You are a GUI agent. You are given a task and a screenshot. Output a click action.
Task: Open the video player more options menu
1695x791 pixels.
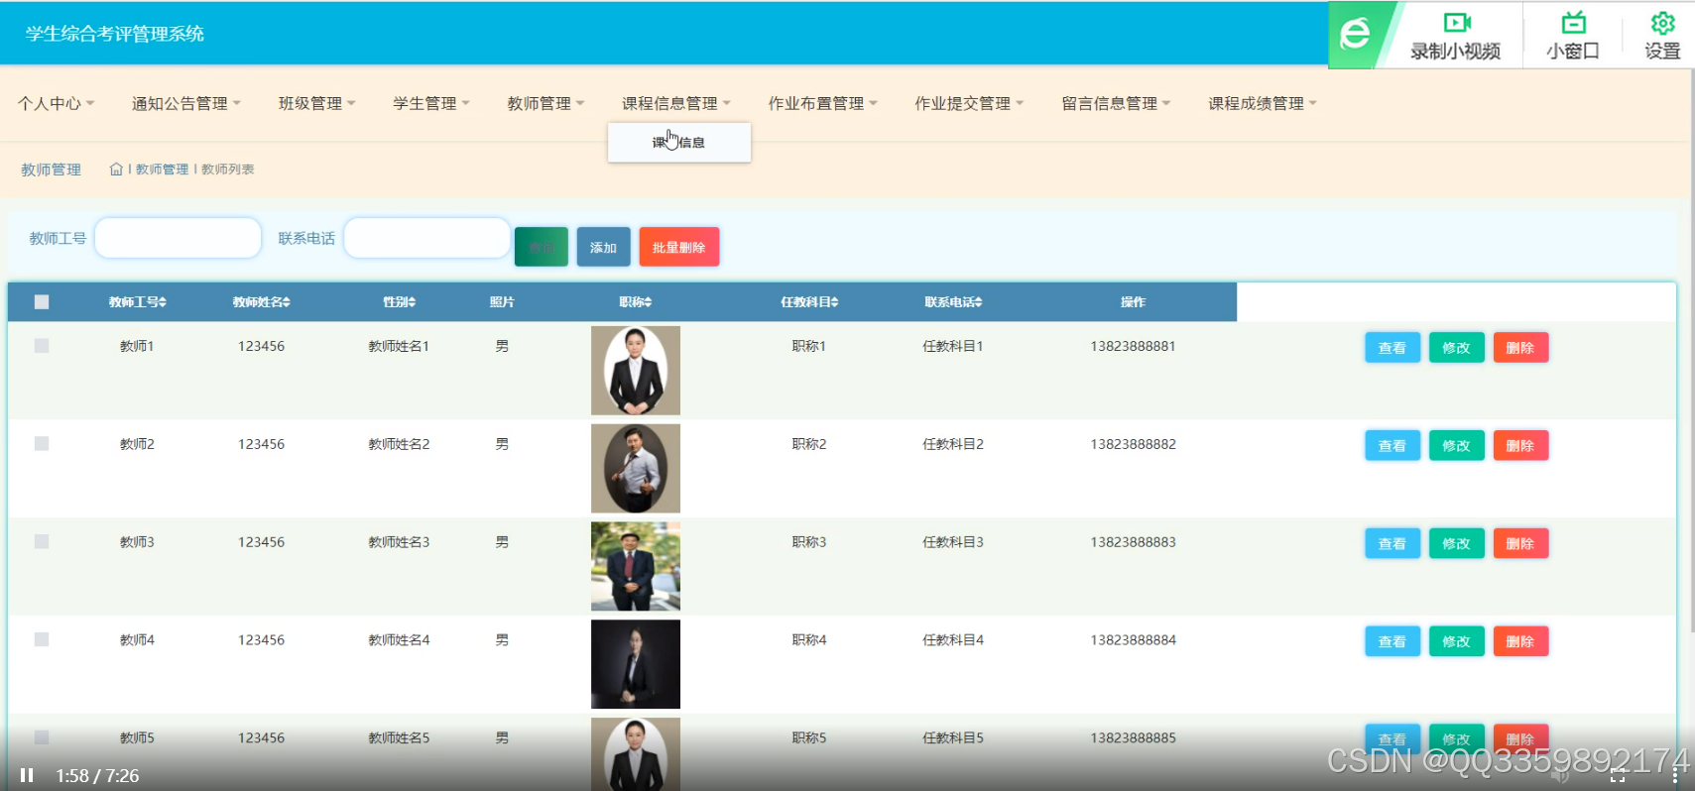click(x=1675, y=775)
